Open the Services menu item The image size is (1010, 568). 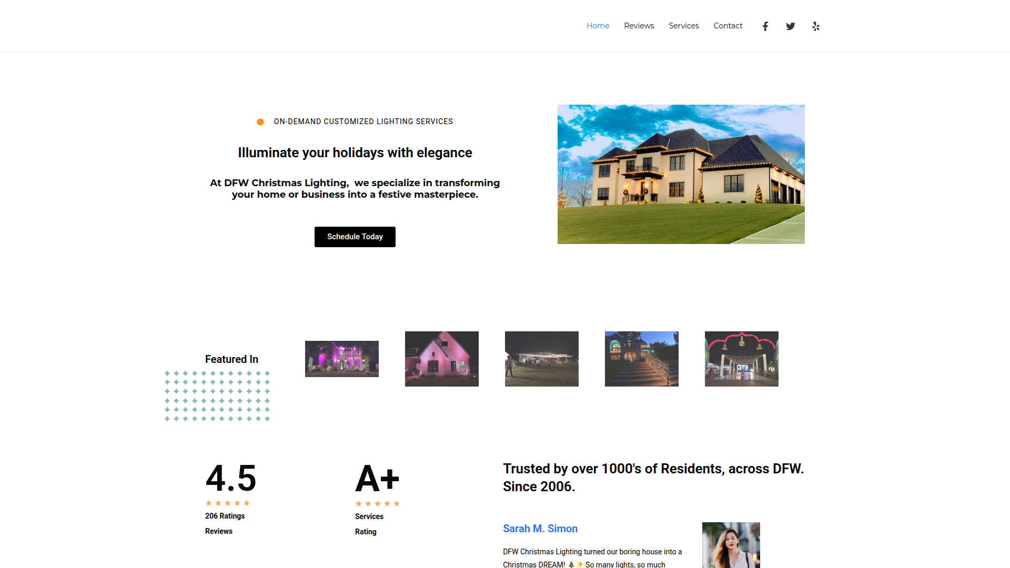[x=684, y=26]
